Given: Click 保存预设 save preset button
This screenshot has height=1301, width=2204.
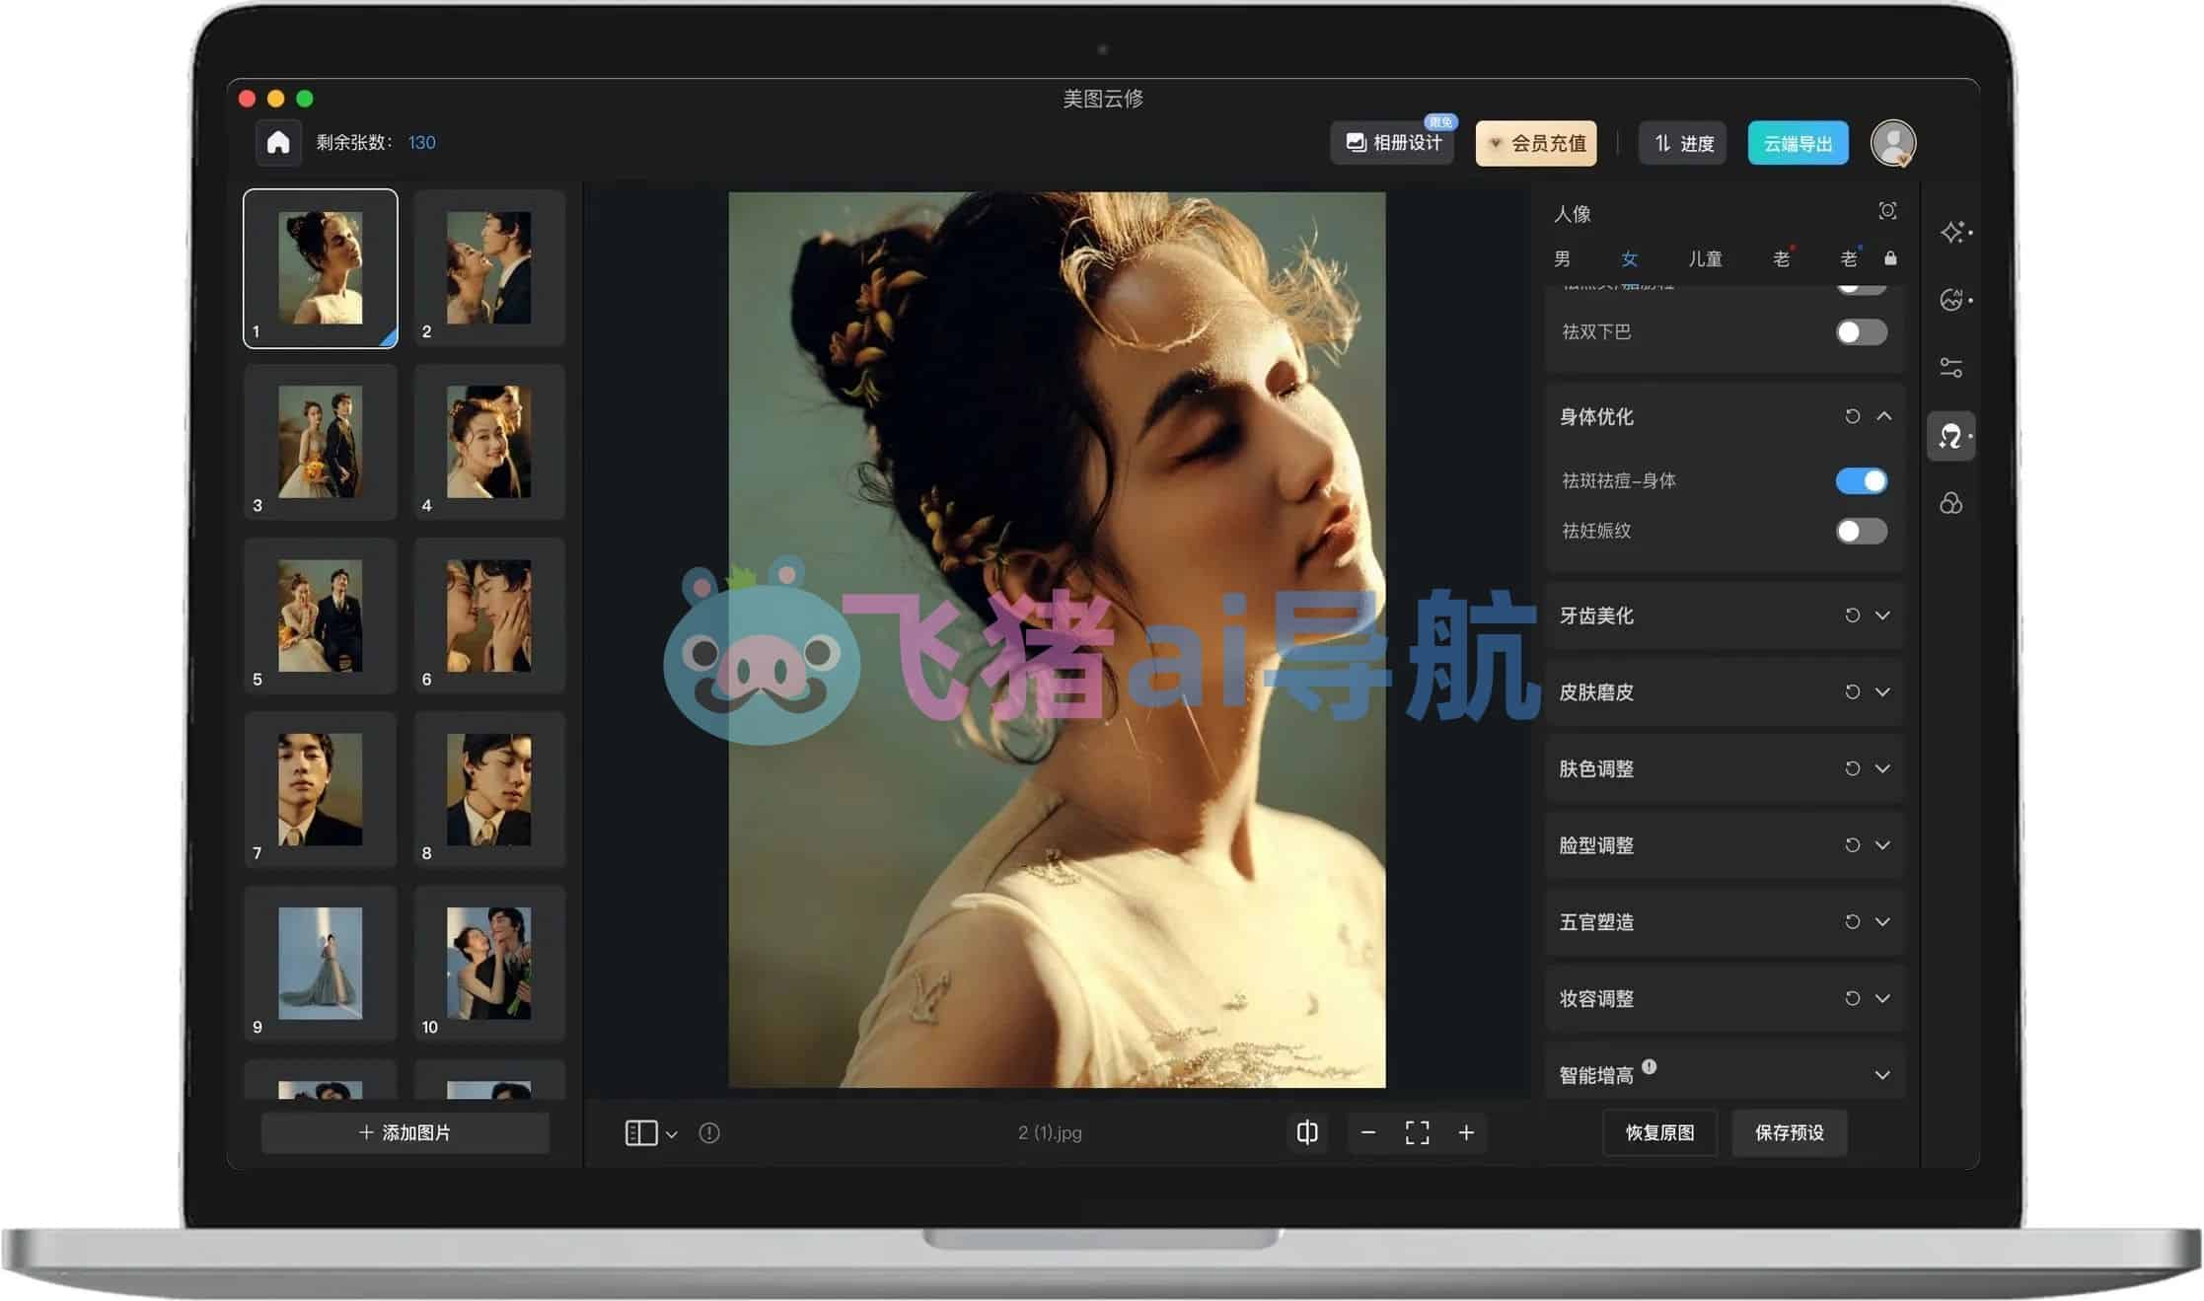Looking at the screenshot, I should point(1790,1132).
